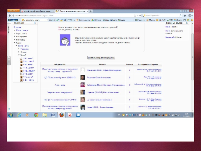The image size is (201, 151).
Task: Switch to the first browser tab
Action: tap(38, 11)
